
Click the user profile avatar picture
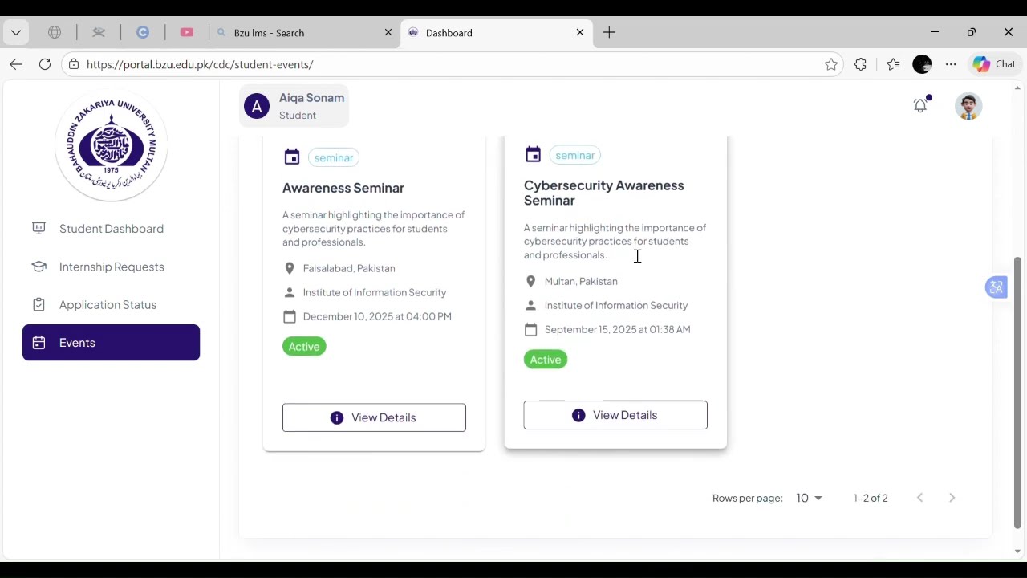968,106
